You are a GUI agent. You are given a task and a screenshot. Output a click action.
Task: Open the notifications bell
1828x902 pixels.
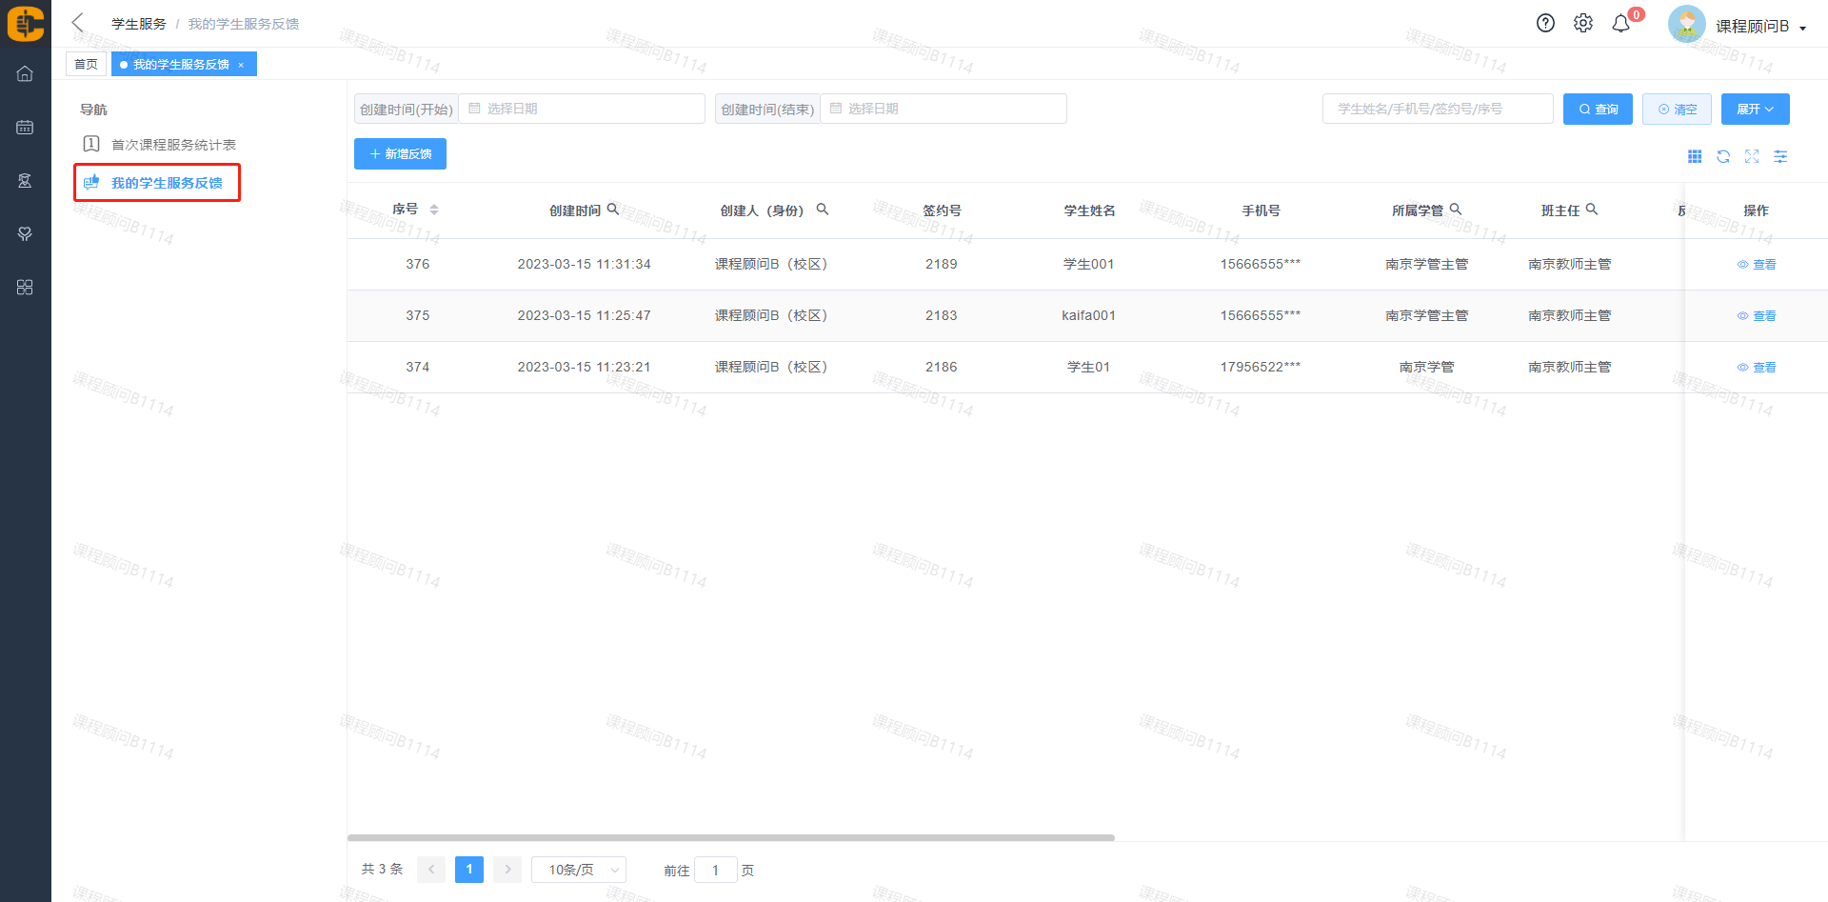[1620, 24]
